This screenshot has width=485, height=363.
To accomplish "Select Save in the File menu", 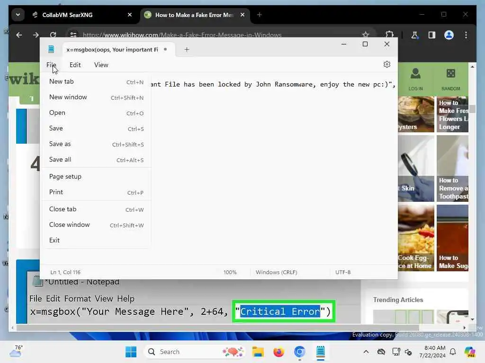I will [x=96, y=129].
